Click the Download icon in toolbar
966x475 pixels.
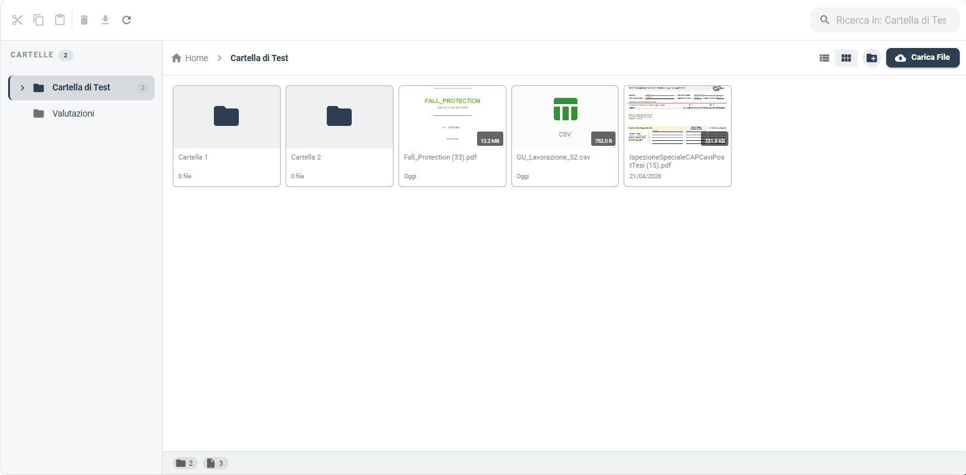(x=105, y=20)
